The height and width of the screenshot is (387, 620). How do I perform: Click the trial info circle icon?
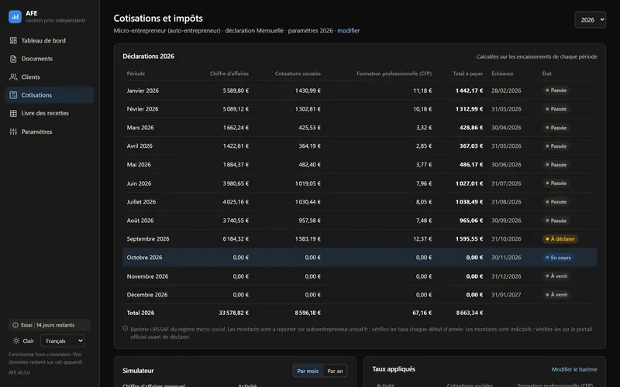click(x=15, y=325)
